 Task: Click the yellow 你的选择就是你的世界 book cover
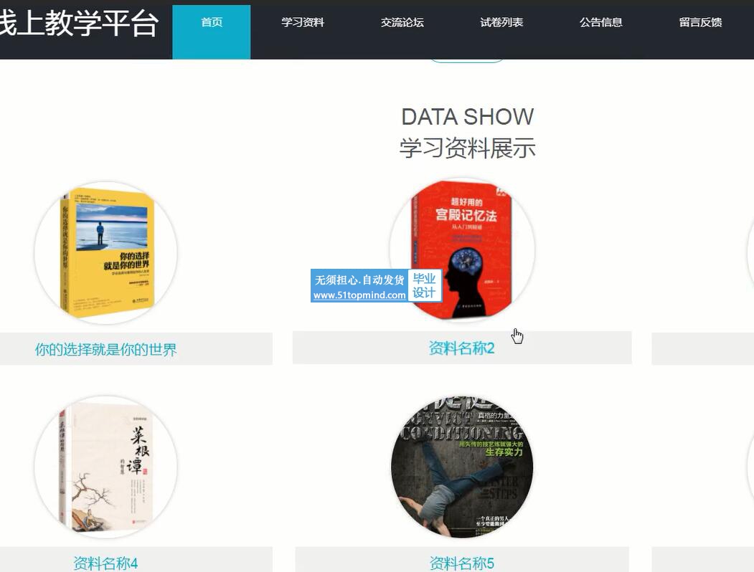coord(105,252)
